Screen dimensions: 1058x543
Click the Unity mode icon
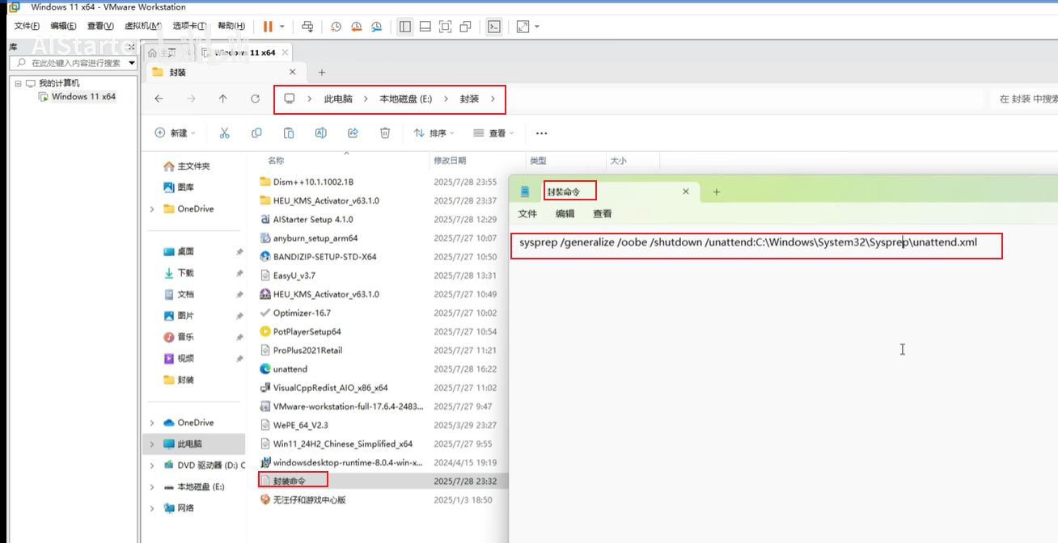pos(465,27)
